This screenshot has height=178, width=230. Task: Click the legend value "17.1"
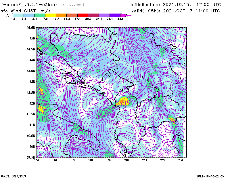tap(77, 19)
